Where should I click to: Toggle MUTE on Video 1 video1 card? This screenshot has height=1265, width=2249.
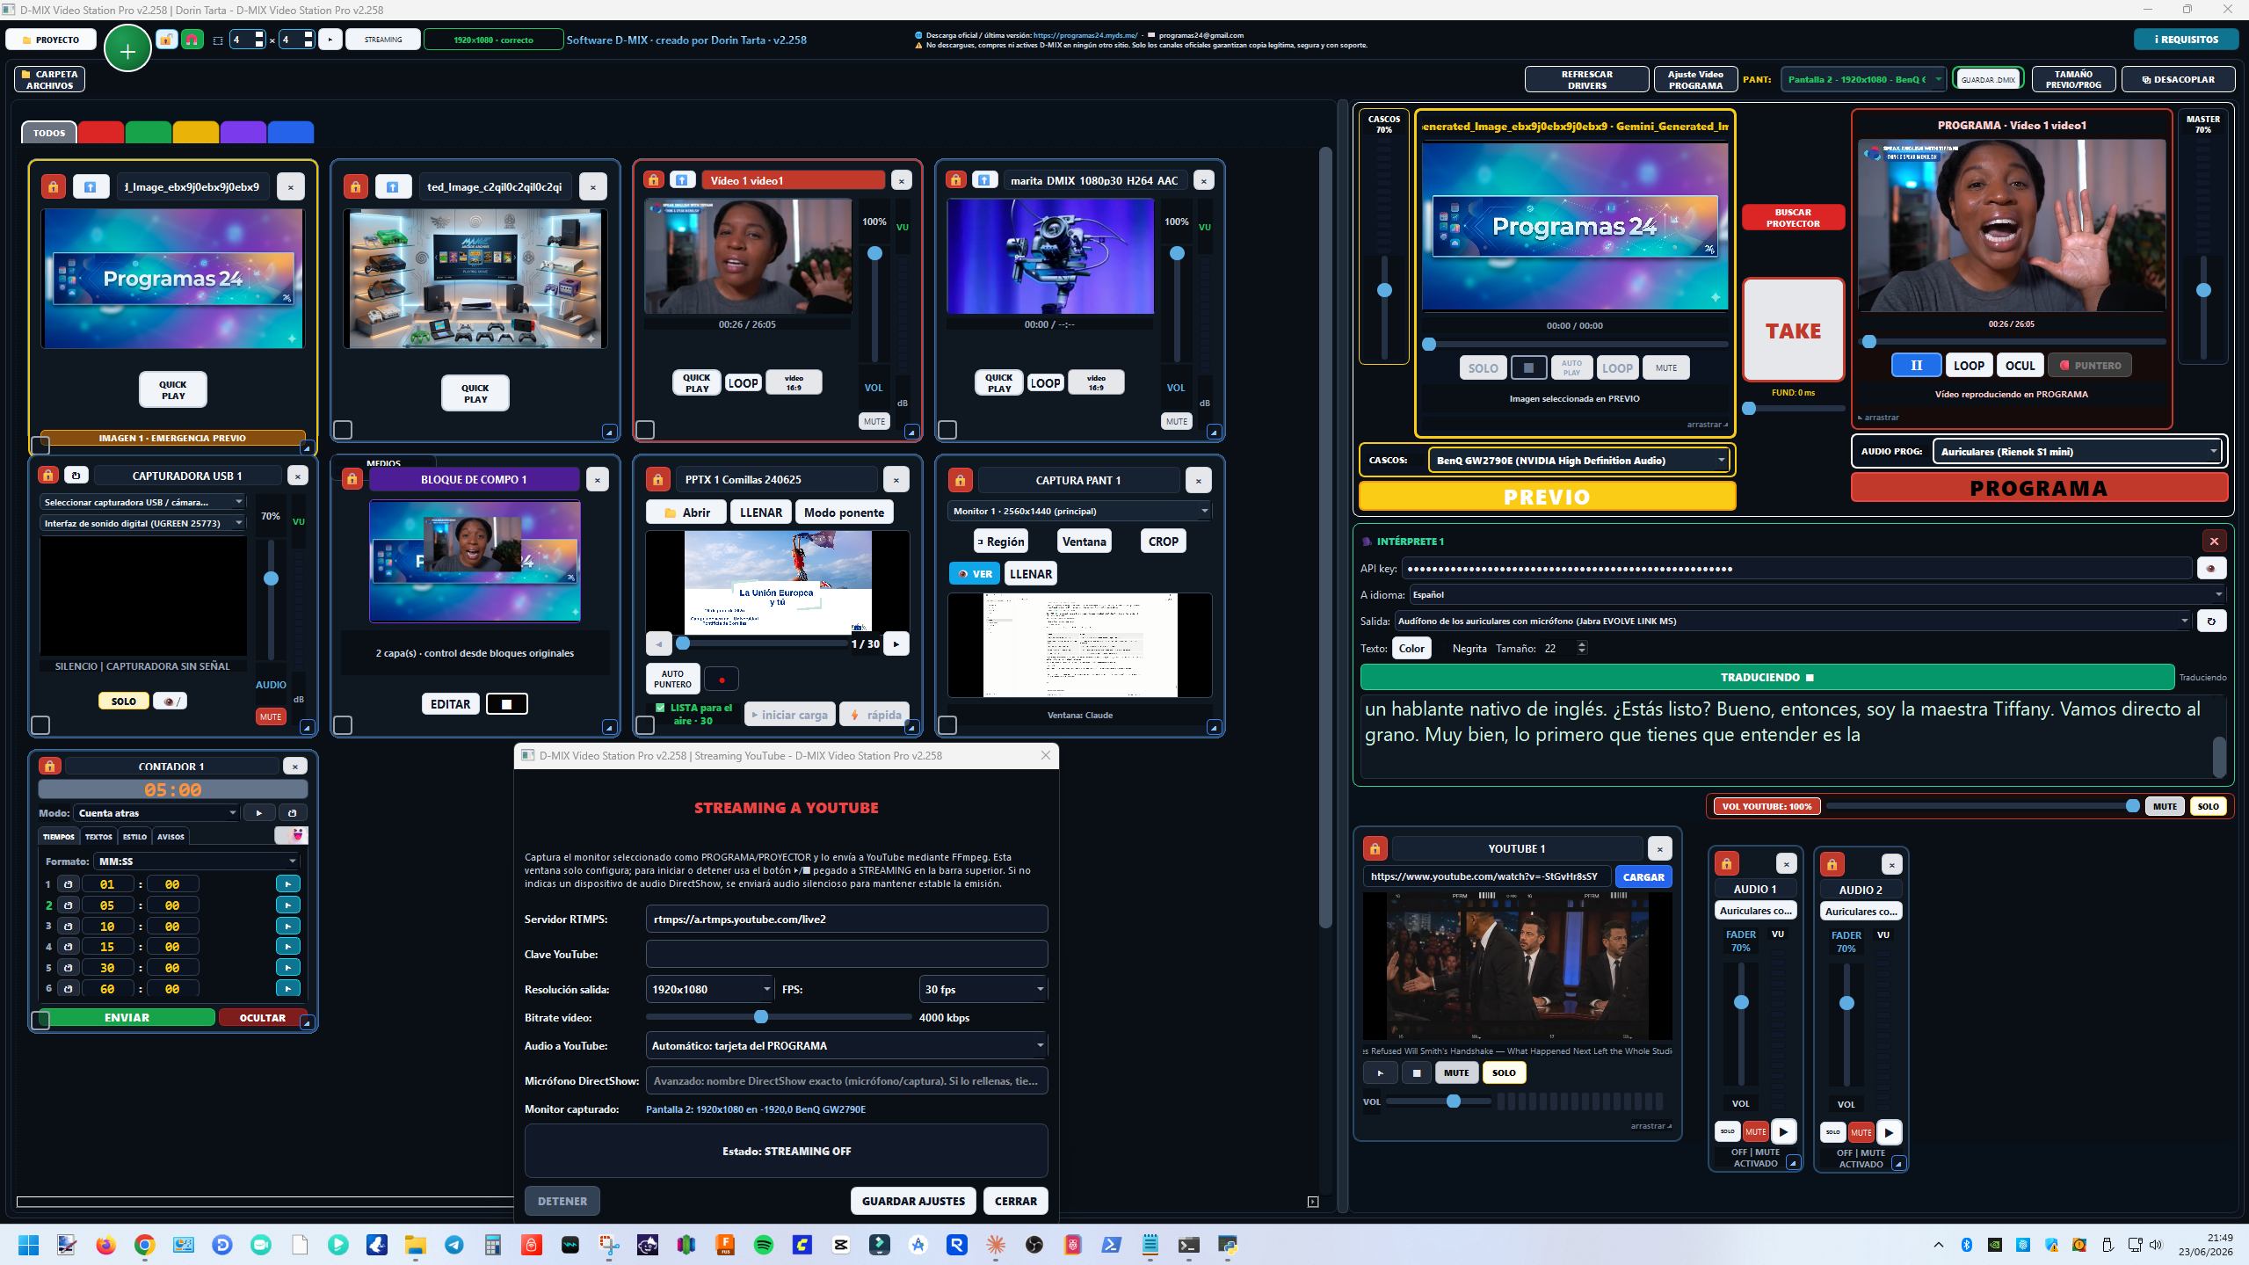[x=874, y=422]
